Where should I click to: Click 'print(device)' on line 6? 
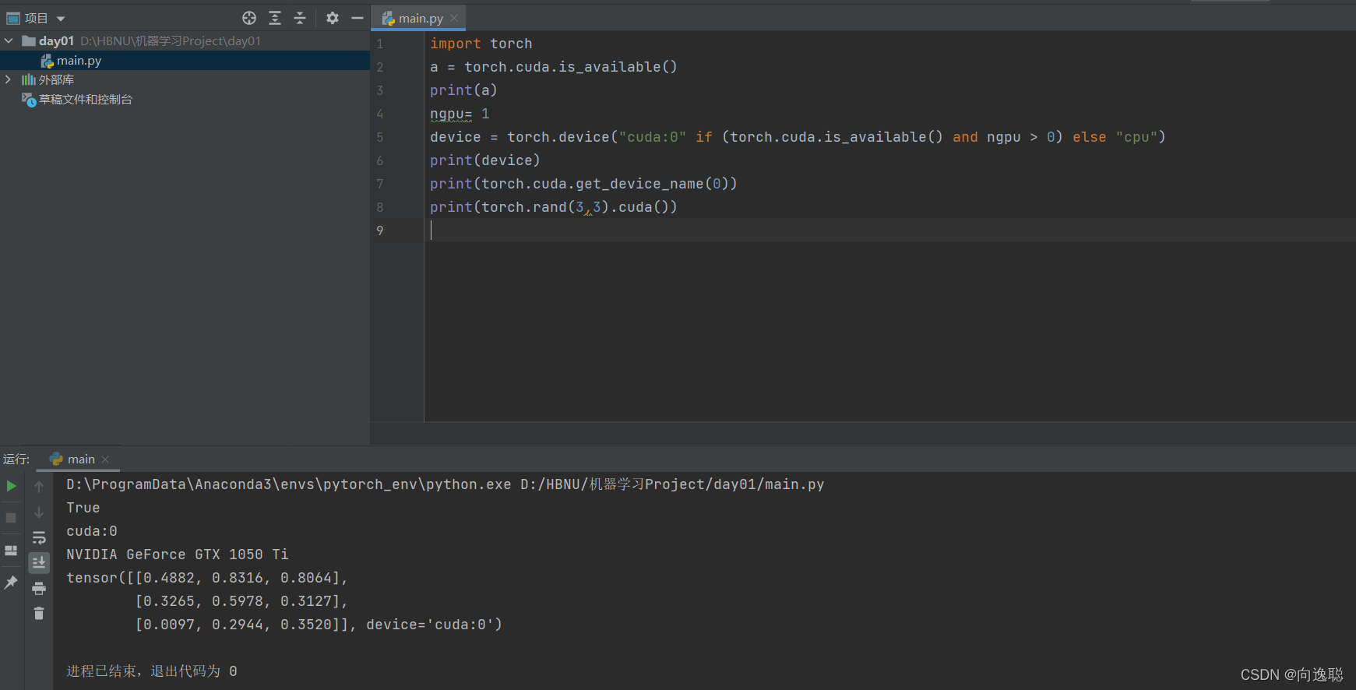click(x=485, y=160)
